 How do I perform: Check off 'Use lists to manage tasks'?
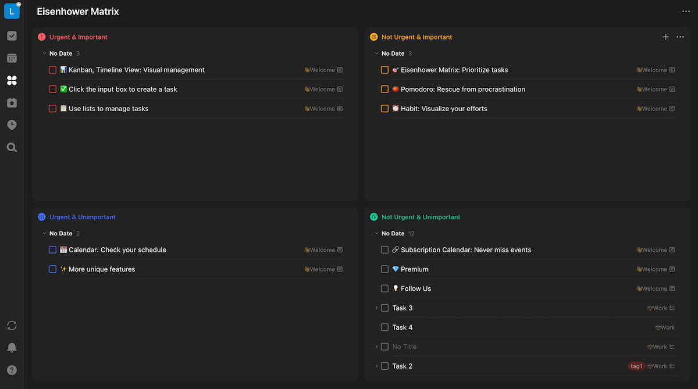[x=53, y=109]
